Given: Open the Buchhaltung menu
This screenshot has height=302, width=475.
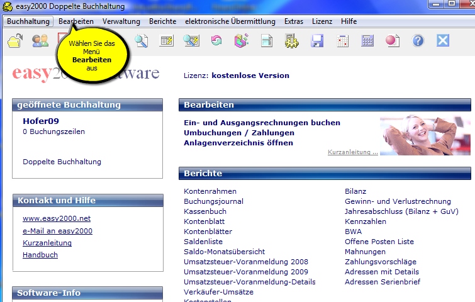Looking at the screenshot, I should (28, 21).
